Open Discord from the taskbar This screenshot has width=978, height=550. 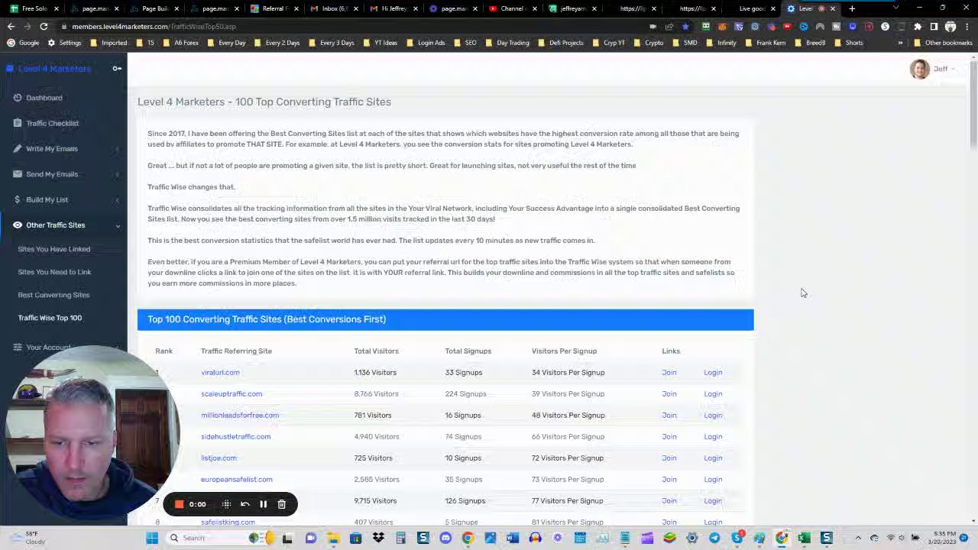(445, 539)
